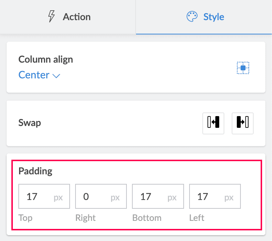Click the Swap section label

coord(30,122)
